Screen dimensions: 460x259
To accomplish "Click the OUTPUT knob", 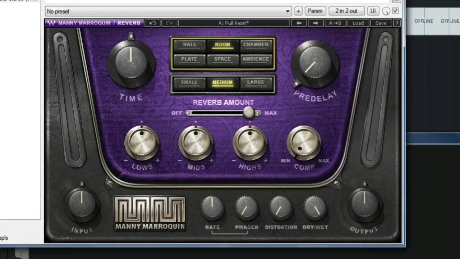I will tap(364, 204).
